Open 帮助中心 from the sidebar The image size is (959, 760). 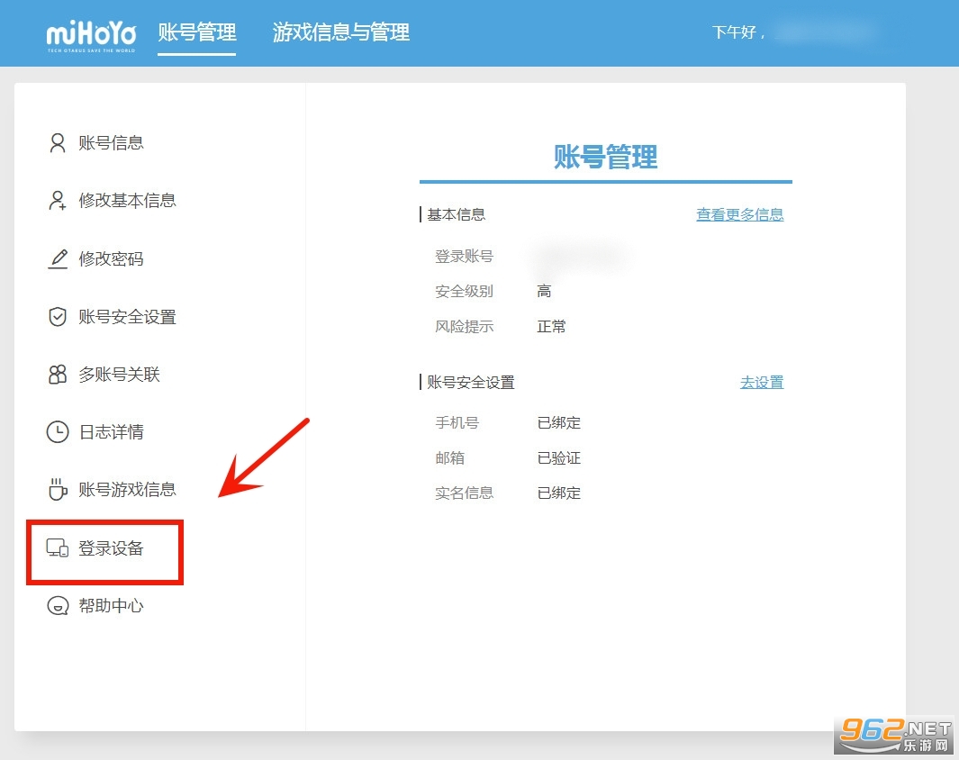111,606
